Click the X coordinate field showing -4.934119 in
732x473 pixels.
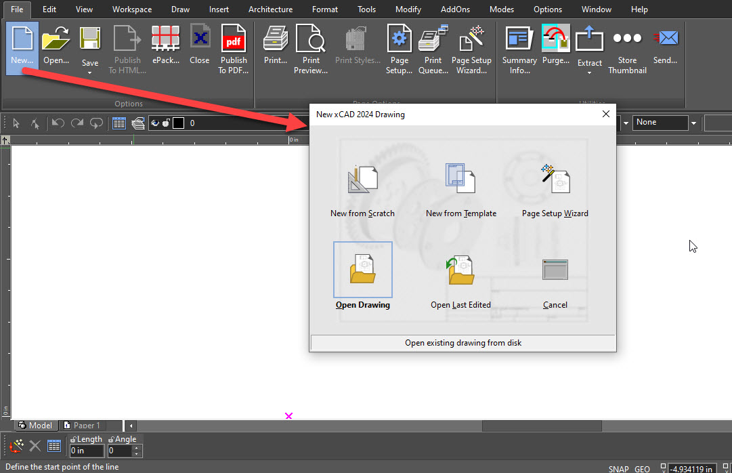(x=691, y=469)
